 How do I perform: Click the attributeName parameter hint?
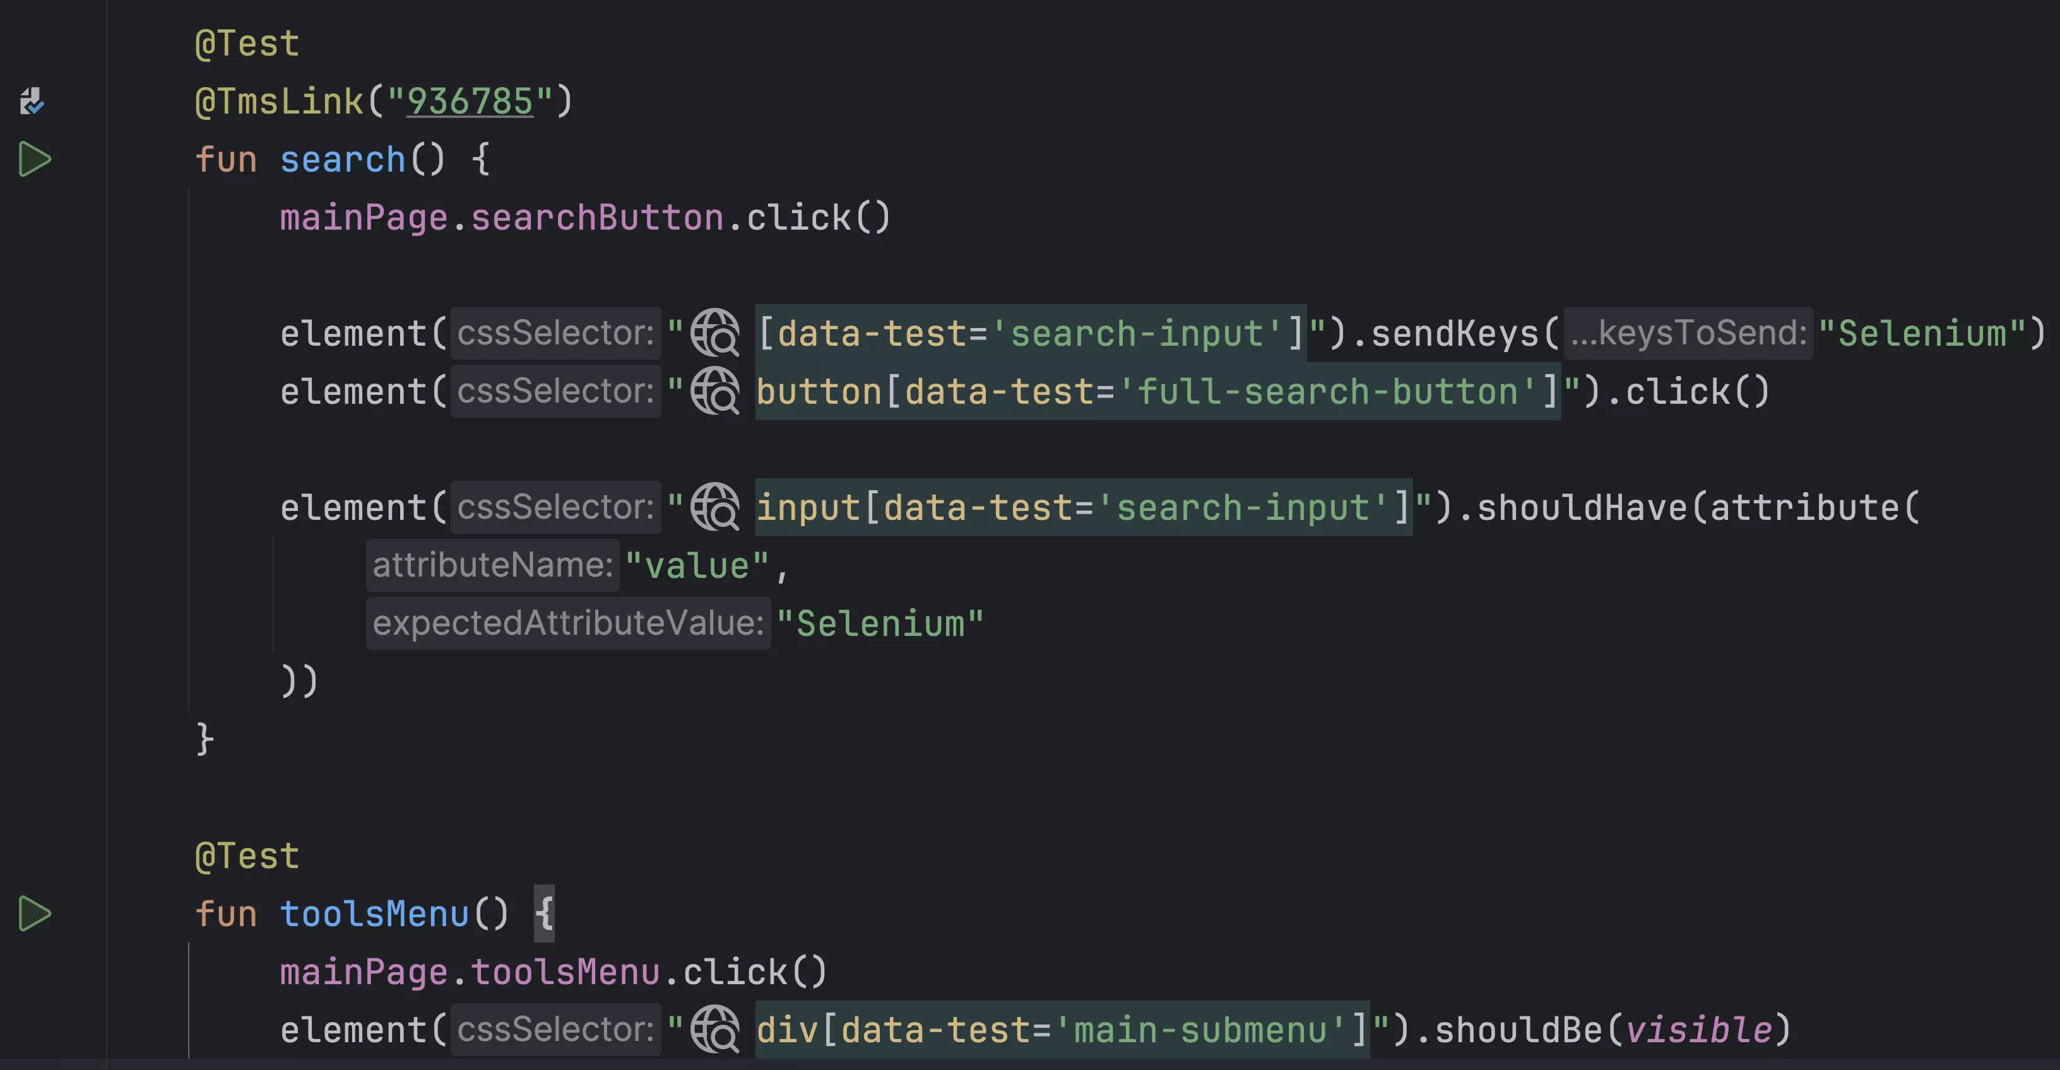coord(493,565)
